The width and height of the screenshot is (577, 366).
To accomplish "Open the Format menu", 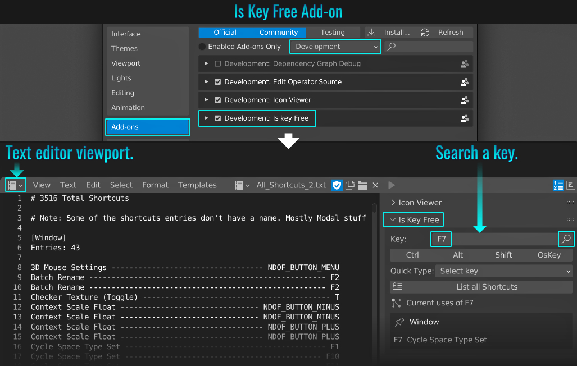I will (155, 185).
